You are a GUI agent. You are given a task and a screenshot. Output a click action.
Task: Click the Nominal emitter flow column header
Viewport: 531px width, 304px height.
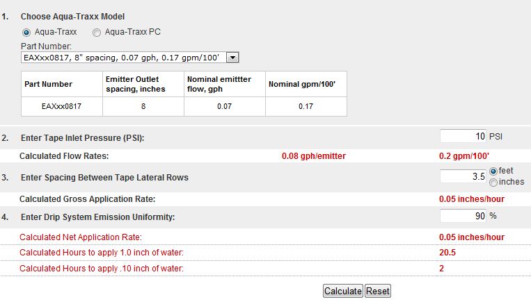pos(225,84)
